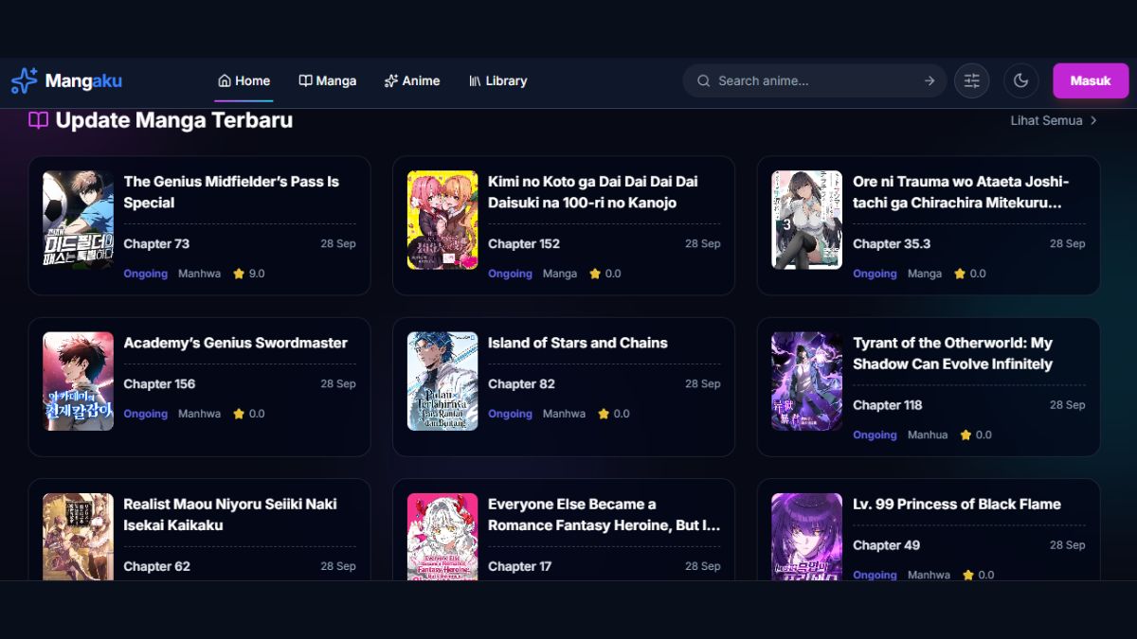Open Everyone Else Became a Romance cover thumbnail
This screenshot has width=1137, height=639.
click(442, 537)
